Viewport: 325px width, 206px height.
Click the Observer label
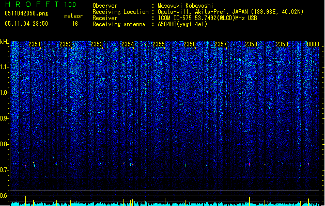pyautogui.click(x=105, y=6)
